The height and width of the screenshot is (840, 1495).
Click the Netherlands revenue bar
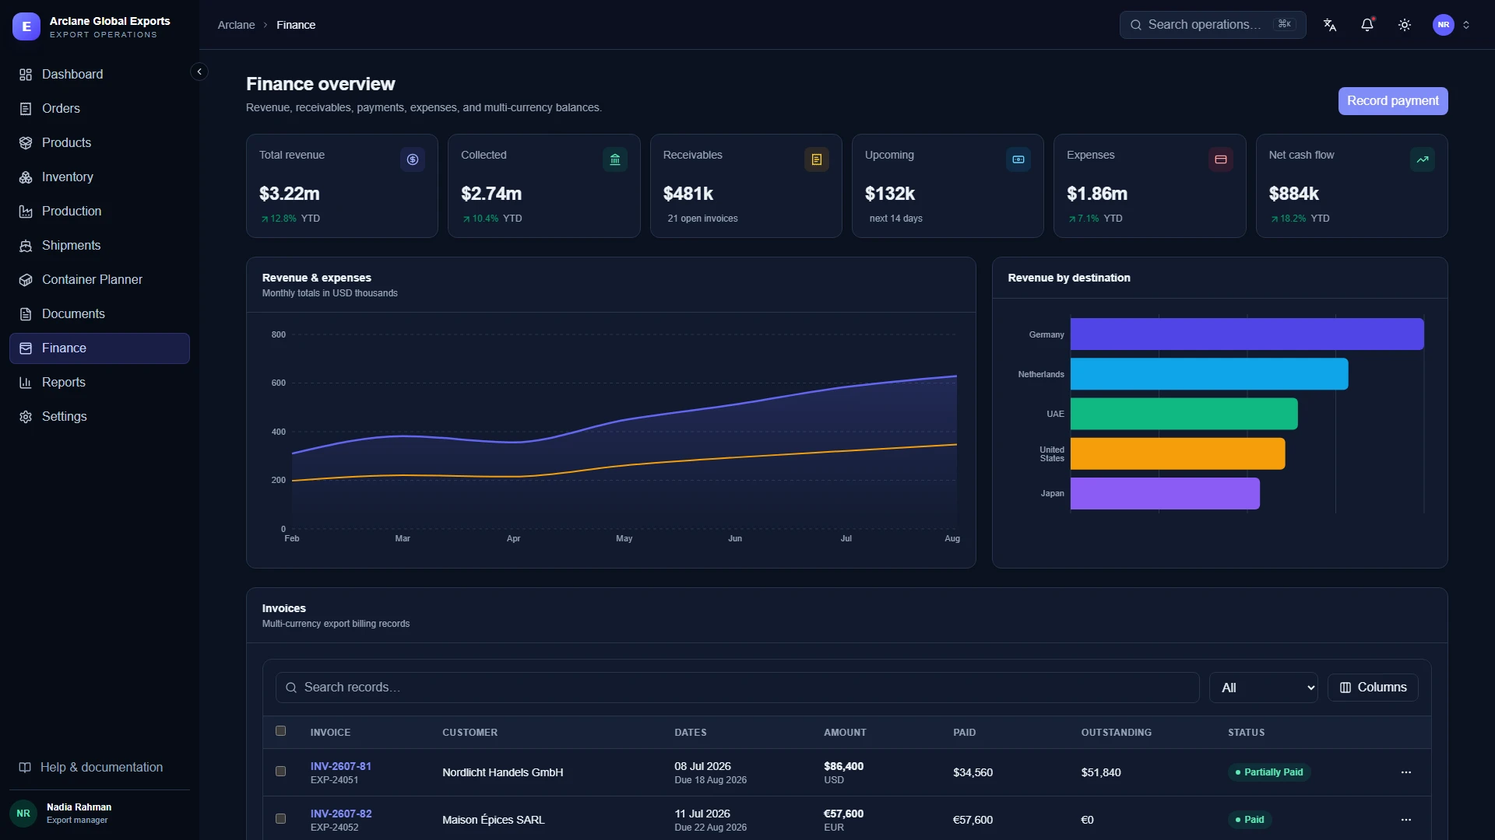pos(1209,374)
